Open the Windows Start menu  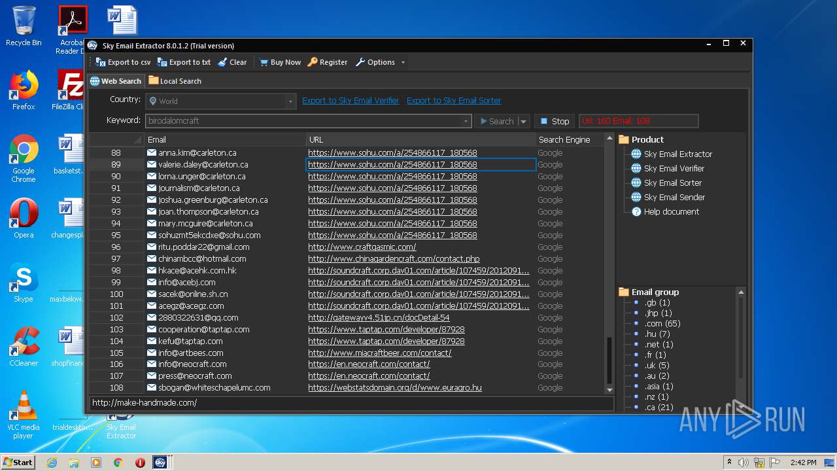(x=18, y=462)
